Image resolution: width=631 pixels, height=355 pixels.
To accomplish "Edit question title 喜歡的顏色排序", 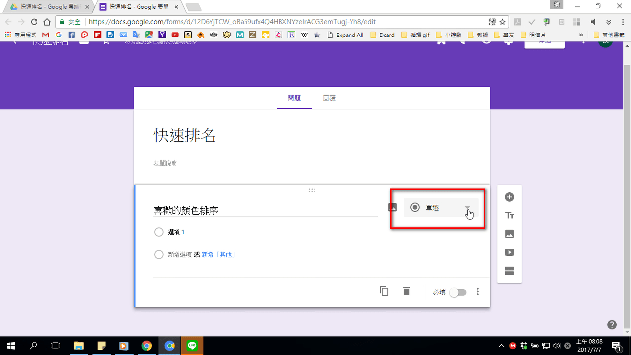I will [265, 211].
